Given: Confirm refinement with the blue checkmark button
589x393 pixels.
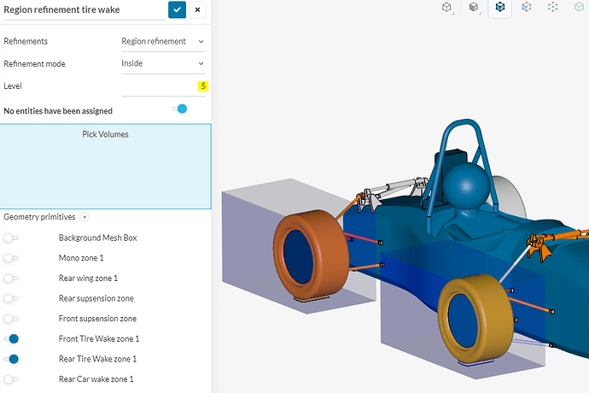Looking at the screenshot, I should tap(177, 10).
